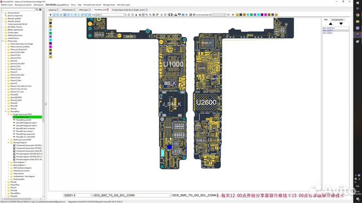Image resolution: width=362 pixels, height=203 pixels.
Task: Open the Maintenance scheme folder
Action: (x=23, y=170)
